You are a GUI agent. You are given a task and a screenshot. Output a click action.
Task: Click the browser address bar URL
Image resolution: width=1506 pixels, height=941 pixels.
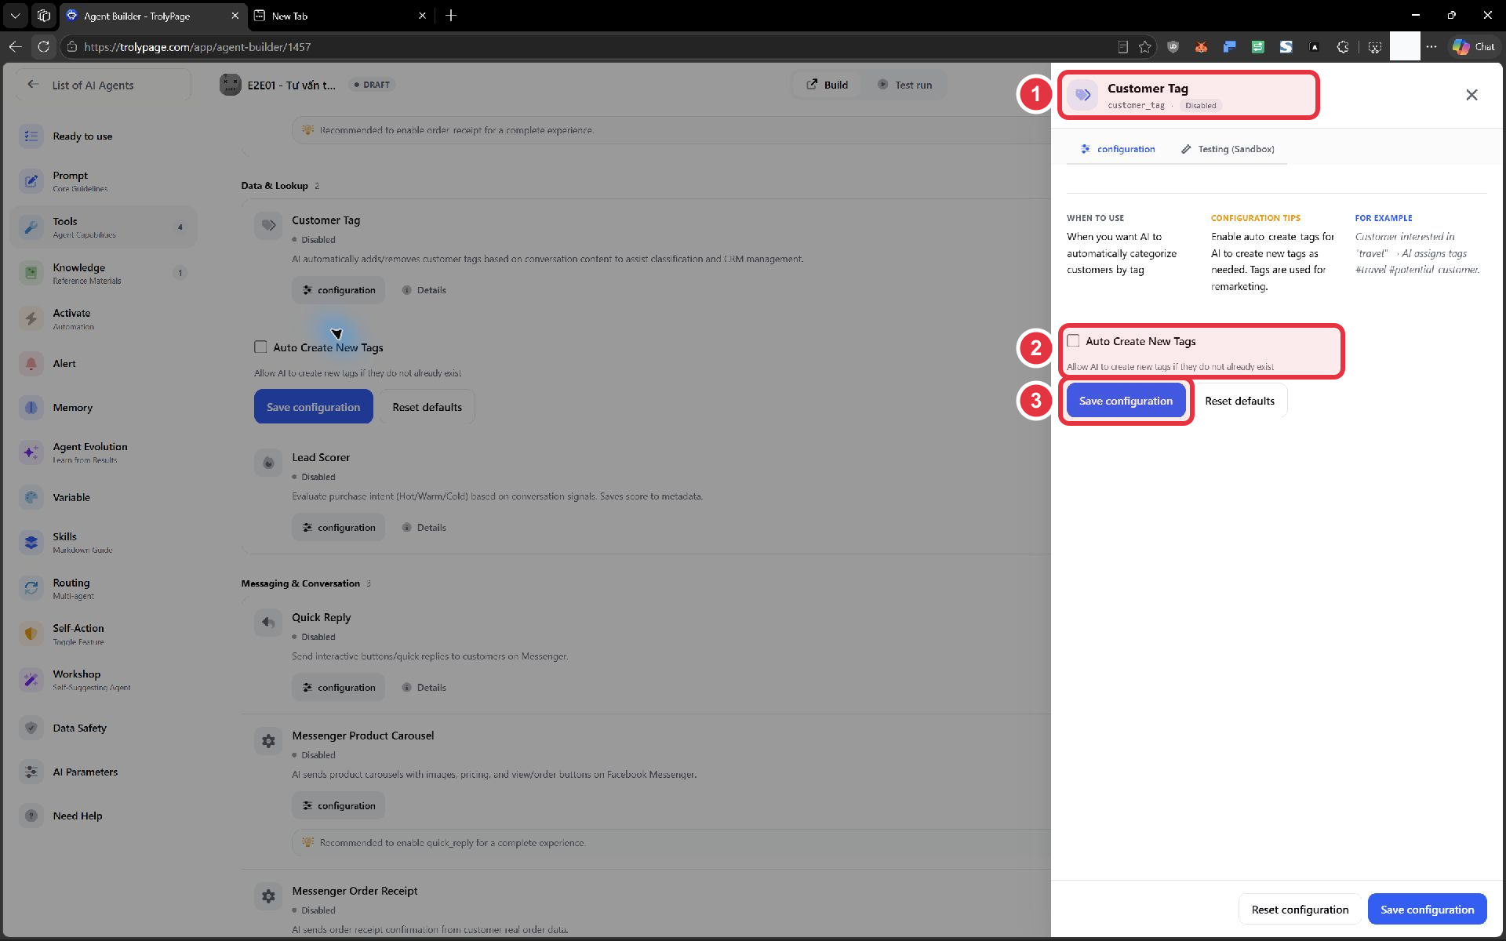point(197,47)
